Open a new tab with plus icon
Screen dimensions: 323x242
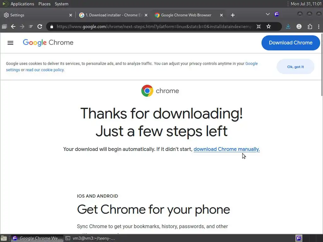[233, 15]
